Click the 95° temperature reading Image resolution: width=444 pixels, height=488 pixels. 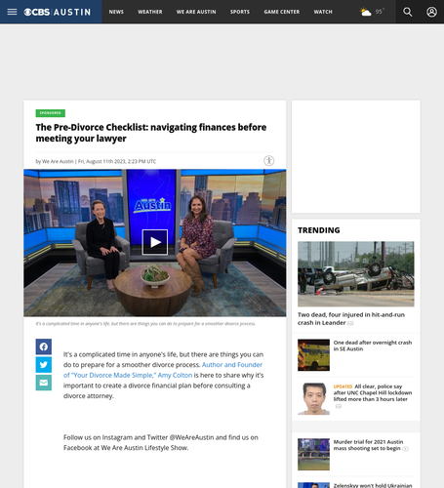pyautogui.click(x=380, y=12)
